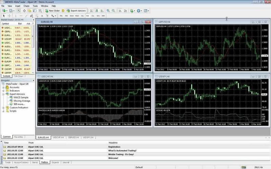The image size is (271, 169).
Task: Zoom in on the chart
Action: [x=108, y=11]
